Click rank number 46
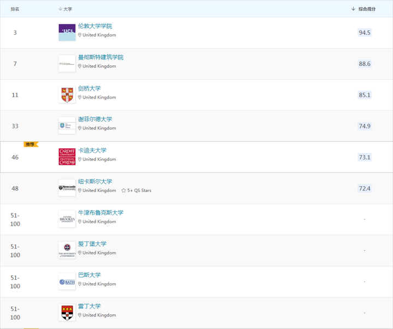The image size is (393, 329). [x=15, y=157]
